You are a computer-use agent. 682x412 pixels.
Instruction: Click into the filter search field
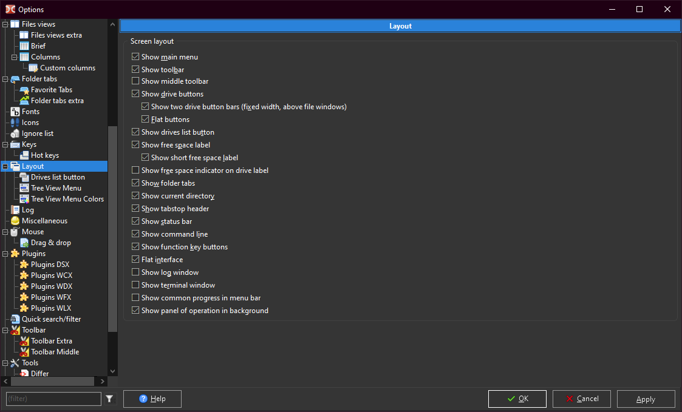pos(53,399)
